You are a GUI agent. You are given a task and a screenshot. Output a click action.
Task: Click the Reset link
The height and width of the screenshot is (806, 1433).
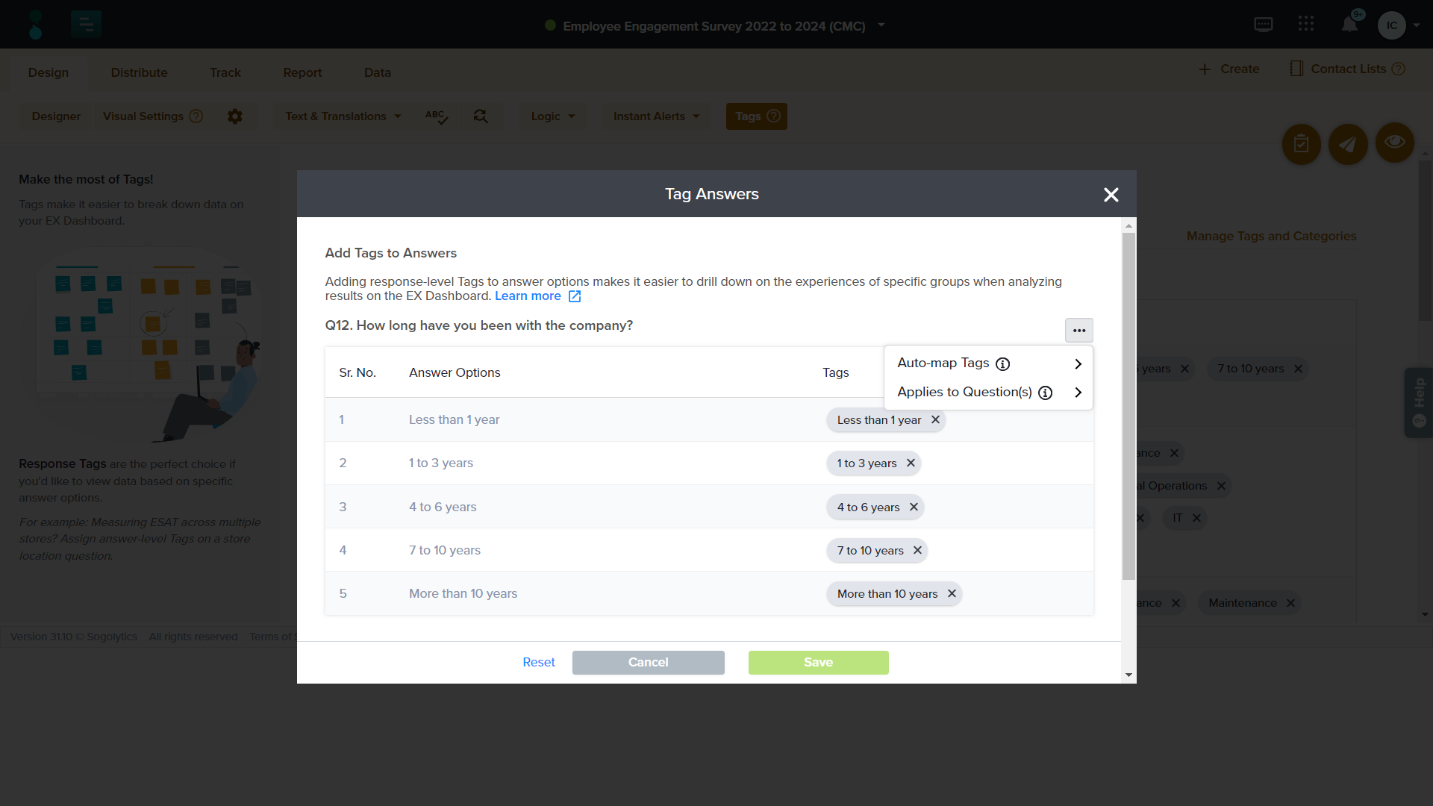coord(538,662)
